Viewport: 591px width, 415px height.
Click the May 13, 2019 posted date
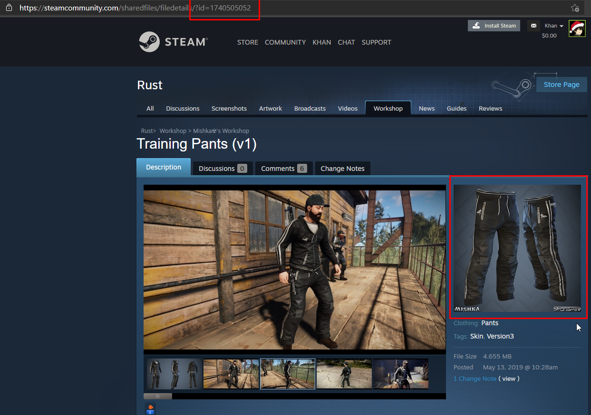pos(520,367)
